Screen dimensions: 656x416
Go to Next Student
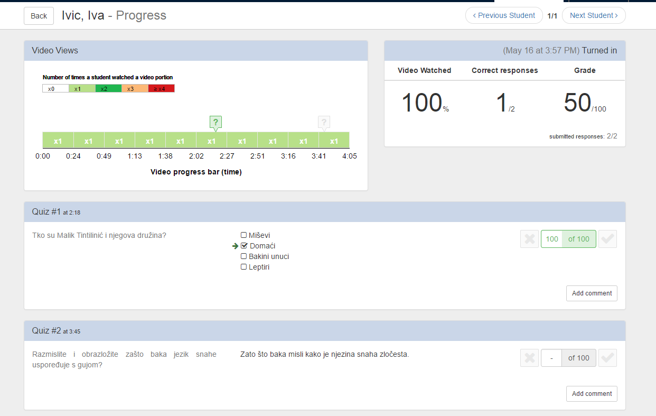point(594,15)
